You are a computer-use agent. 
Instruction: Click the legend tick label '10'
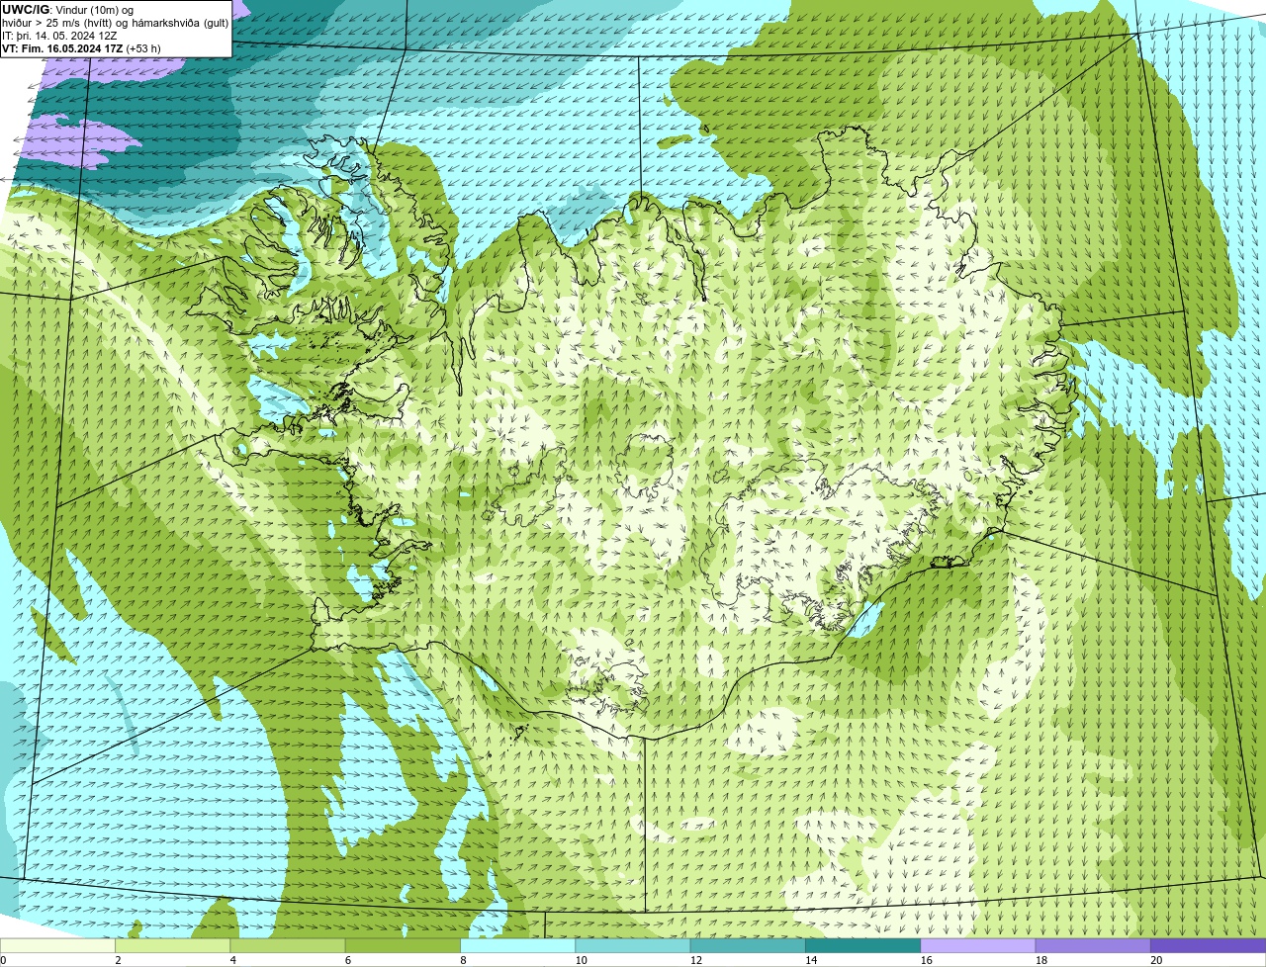point(581,960)
